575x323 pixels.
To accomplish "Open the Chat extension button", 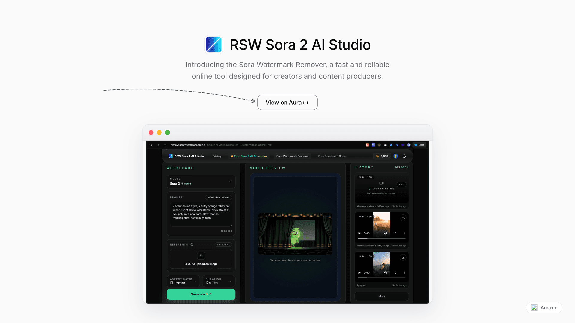I will [x=419, y=145].
